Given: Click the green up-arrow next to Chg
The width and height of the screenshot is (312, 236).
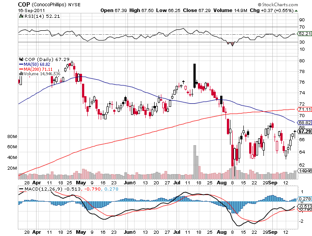Looking at the screenshot, I should (296, 11).
